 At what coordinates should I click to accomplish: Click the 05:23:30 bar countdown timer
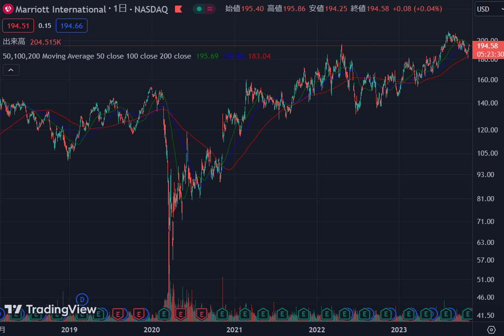tap(490, 54)
